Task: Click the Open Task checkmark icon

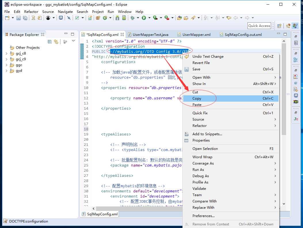Action: [77, 18]
